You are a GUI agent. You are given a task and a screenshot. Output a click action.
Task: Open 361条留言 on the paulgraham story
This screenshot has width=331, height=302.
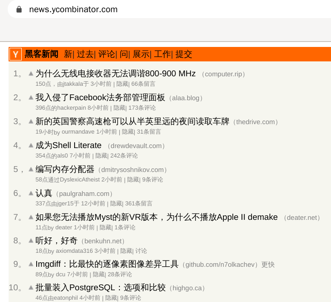[139, 204]
